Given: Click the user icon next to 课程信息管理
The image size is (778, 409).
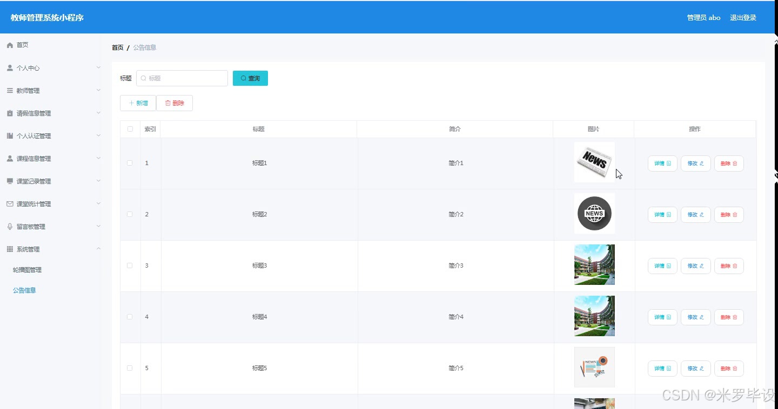Looking at the screenshot, I should pos(10,159).
